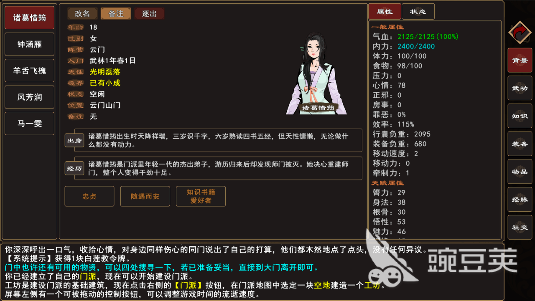Open the 知识 side icon
The height and width of the screenshot is (301, 535).
click(x=520, y=116)
